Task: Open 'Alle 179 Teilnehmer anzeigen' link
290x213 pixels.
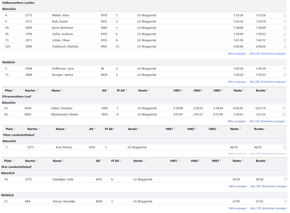Action: (x=268, y=208)
